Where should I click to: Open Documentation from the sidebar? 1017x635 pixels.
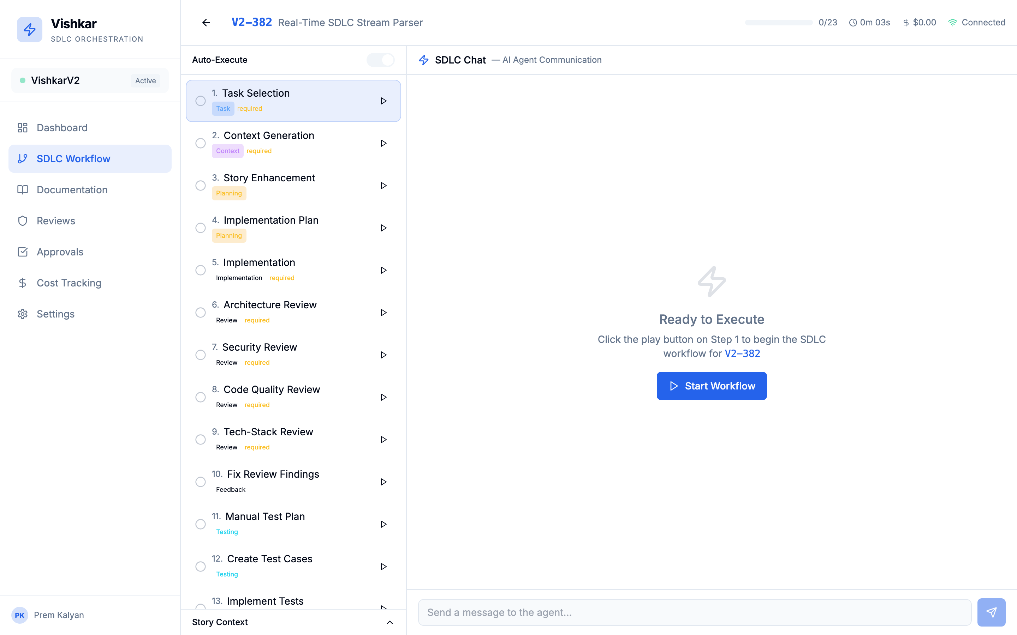71,189
